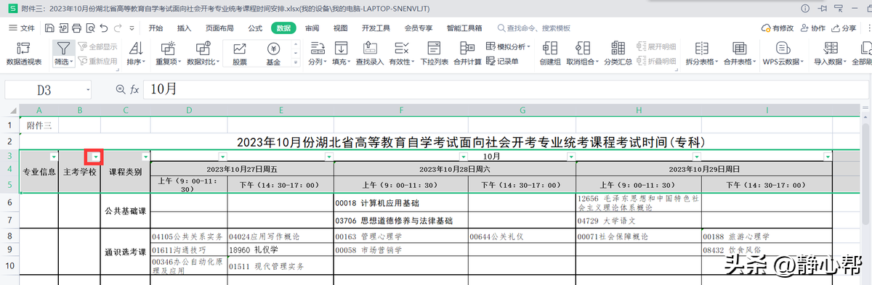872x285 pixels.
Task: Switch to the 插入 tab
Action: point(184,28)
